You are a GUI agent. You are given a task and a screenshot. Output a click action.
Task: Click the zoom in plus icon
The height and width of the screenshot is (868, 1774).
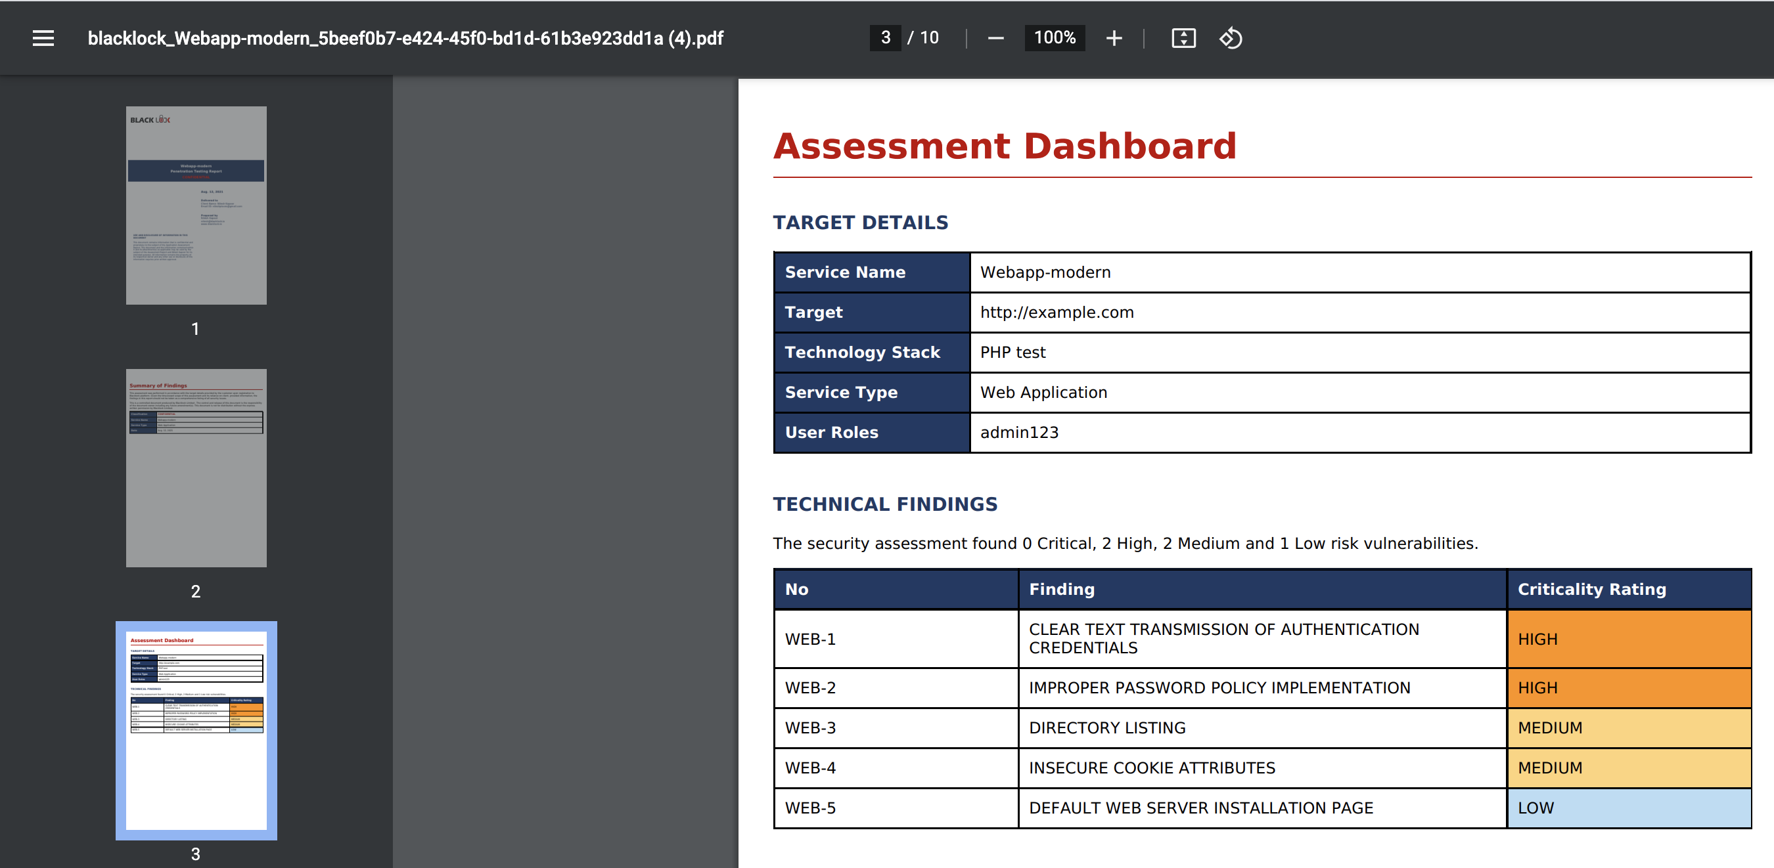(1114, 38)
